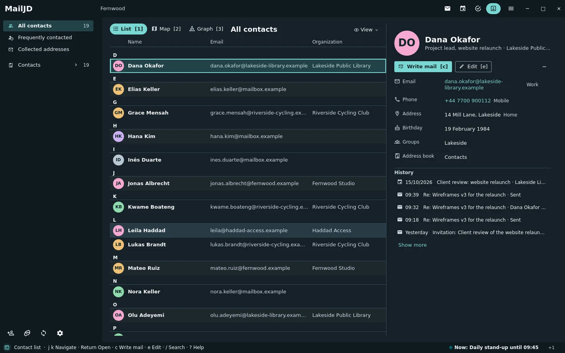Click the LH avatar beside Leila Haddad
This screenshot has height=353, width=565.
click(118, 231)
